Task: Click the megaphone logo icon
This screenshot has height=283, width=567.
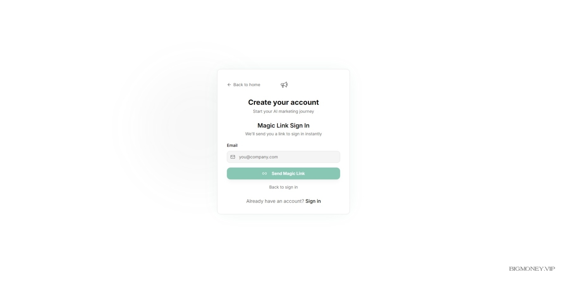Action: point(284,85)
